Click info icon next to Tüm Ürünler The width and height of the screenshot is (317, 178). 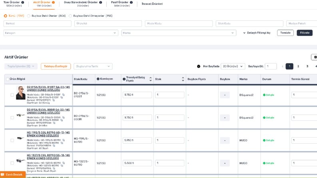click(x=23, y=2)
